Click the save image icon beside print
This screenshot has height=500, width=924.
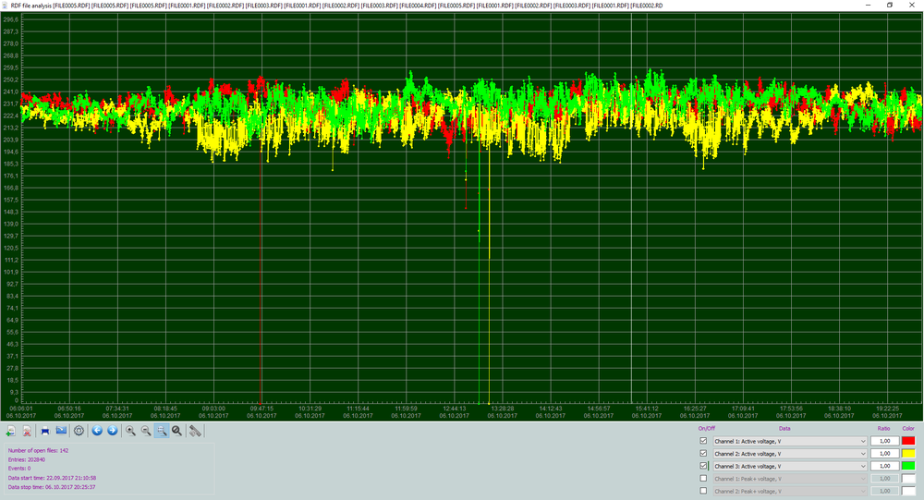pos(61,431)
